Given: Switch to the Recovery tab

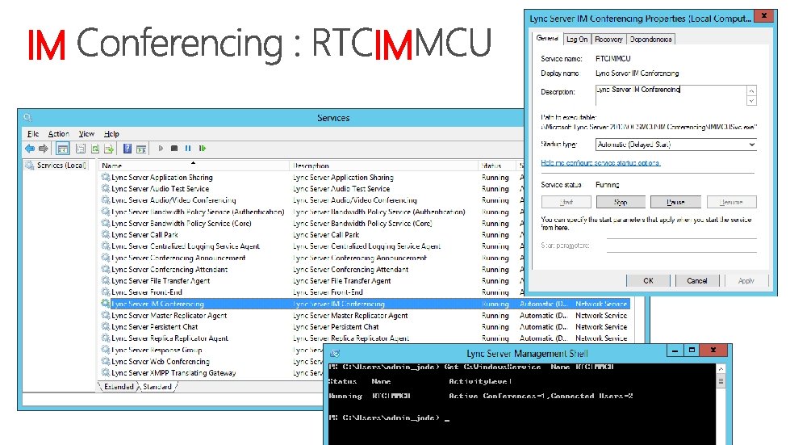Looking at the screenshot, I should click(608, 39).
